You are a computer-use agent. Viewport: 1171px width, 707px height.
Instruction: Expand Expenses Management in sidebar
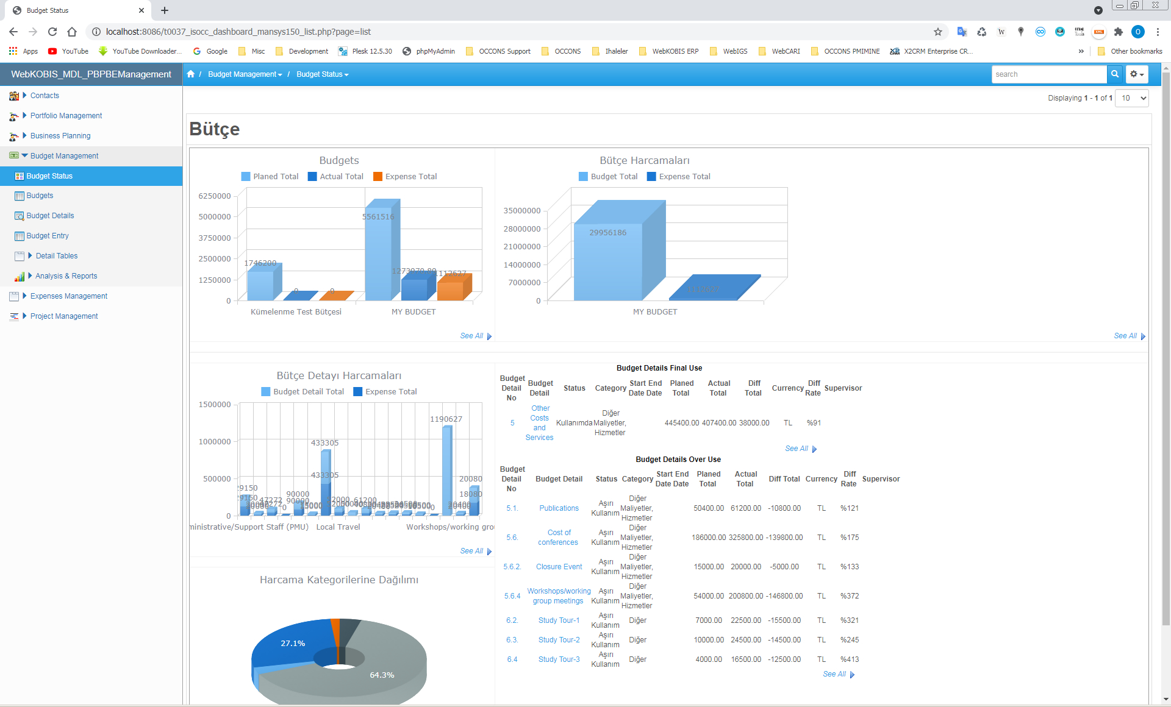(25, 296)
